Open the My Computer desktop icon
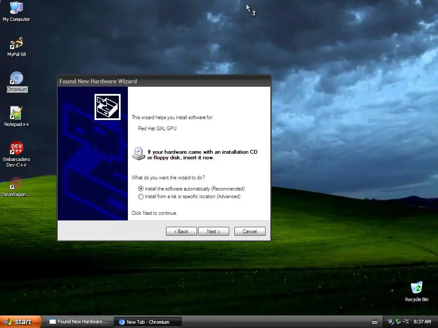The image size is (438, 328). 16,11
